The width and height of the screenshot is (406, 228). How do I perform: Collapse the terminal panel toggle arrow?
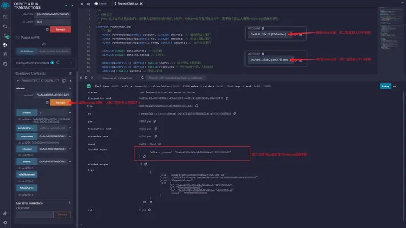[x=81, y=78]
